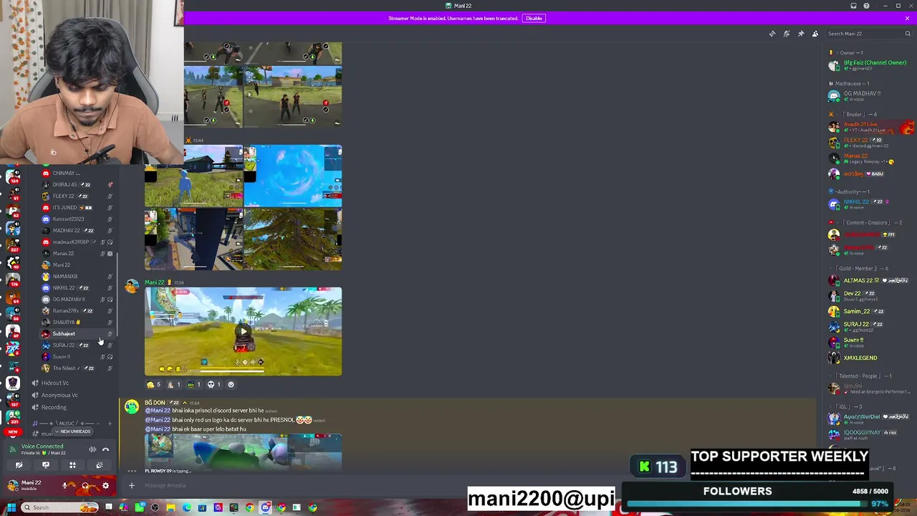Open Discord help icon
Viewport: 917px width, 516px height.
[866, 6]
